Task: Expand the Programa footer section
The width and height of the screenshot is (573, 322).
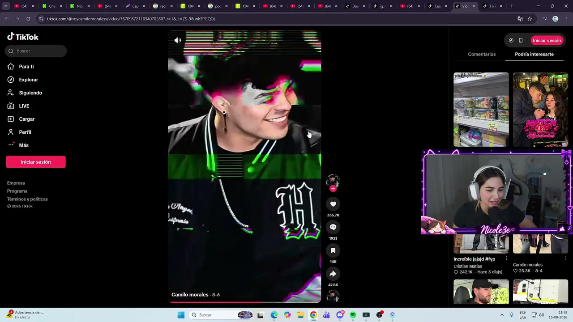Action: 17,191
